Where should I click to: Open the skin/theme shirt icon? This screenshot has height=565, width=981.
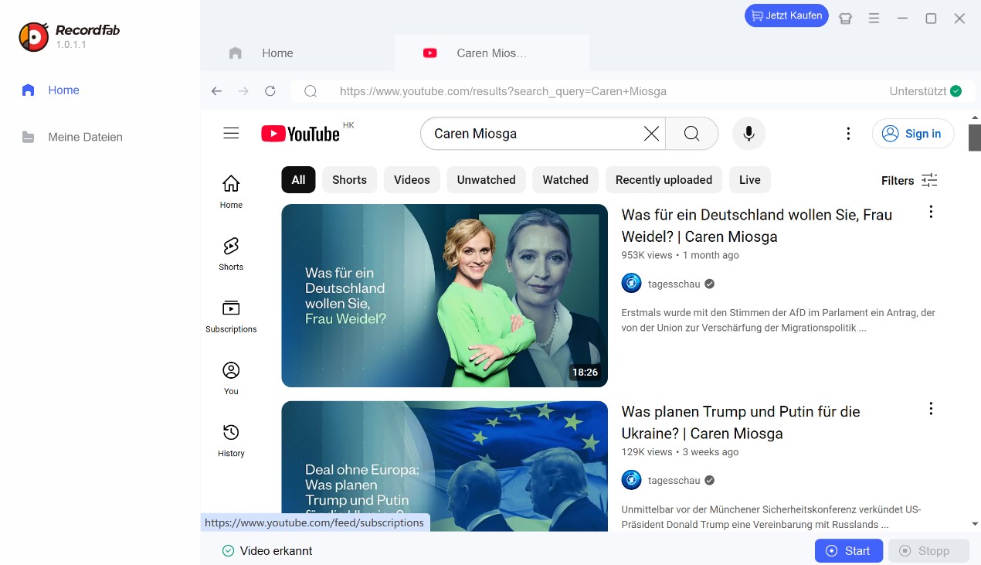coord(845,19)
